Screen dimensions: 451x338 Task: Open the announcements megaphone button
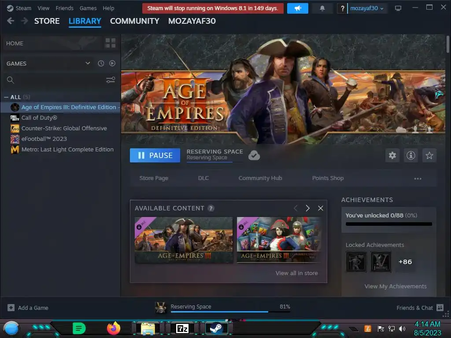tap(297, 8)
